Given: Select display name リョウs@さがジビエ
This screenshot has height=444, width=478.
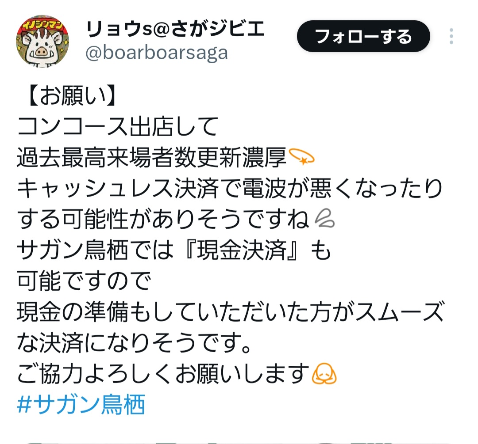Looking at the screenshot, I should click(x=175, y=29).
